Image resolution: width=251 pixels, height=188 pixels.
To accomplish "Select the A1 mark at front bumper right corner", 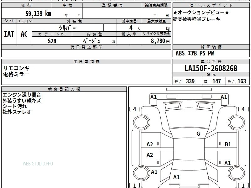I will [x=224, y=97].
